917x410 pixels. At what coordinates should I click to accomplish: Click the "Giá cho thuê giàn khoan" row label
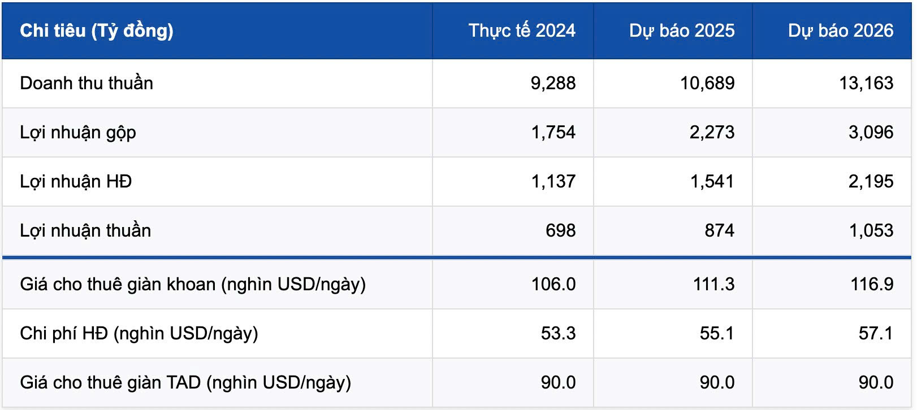193,284
